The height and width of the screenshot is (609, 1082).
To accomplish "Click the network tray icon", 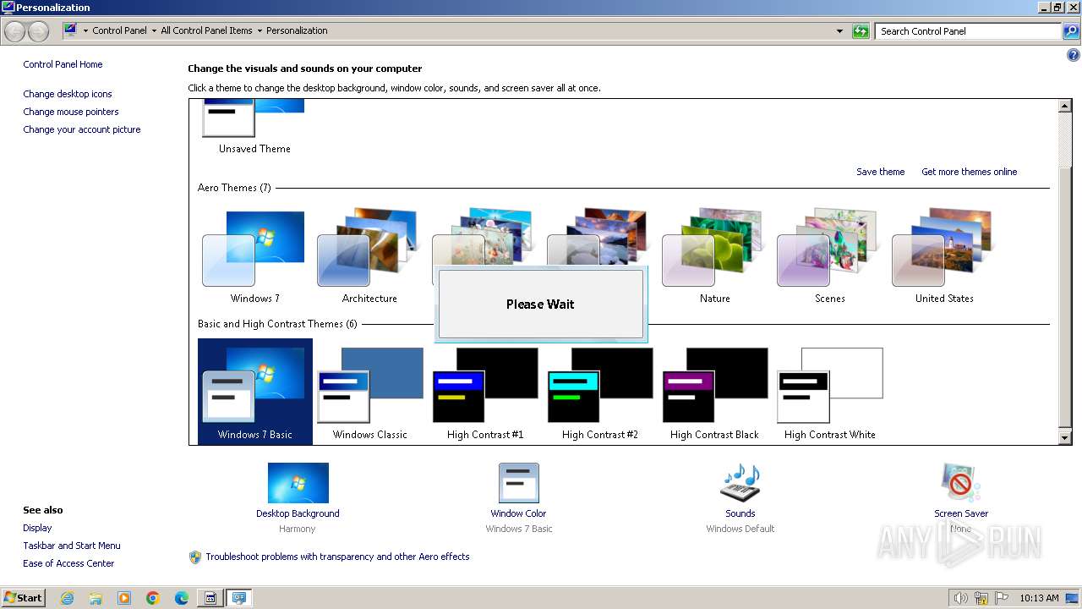I will pos(981,598).
